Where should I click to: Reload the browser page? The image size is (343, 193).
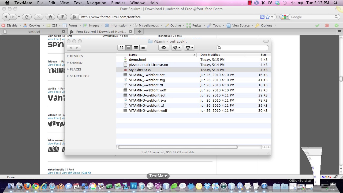[x=27, y=17]
